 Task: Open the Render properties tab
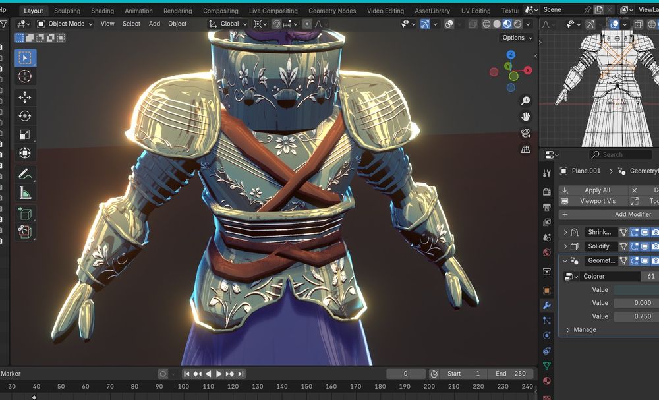tap(547, 192)
